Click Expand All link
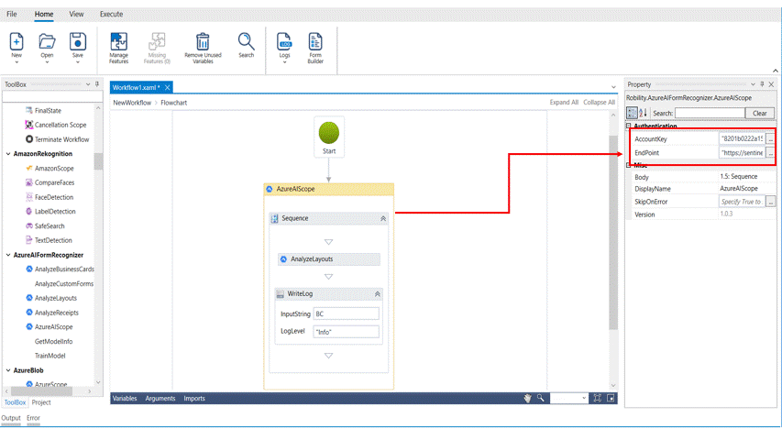The height and width of the screenshot is (440, 782). (x=564, y=103)
